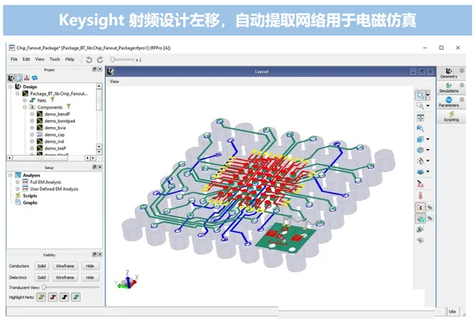
Task: Select the Scripts item in Setup panel
Action: [30, 196]
